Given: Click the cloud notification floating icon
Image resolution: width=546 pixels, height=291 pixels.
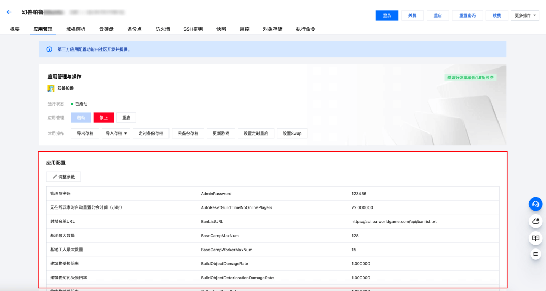Looking at the screenshot, I should pos(536,221).
